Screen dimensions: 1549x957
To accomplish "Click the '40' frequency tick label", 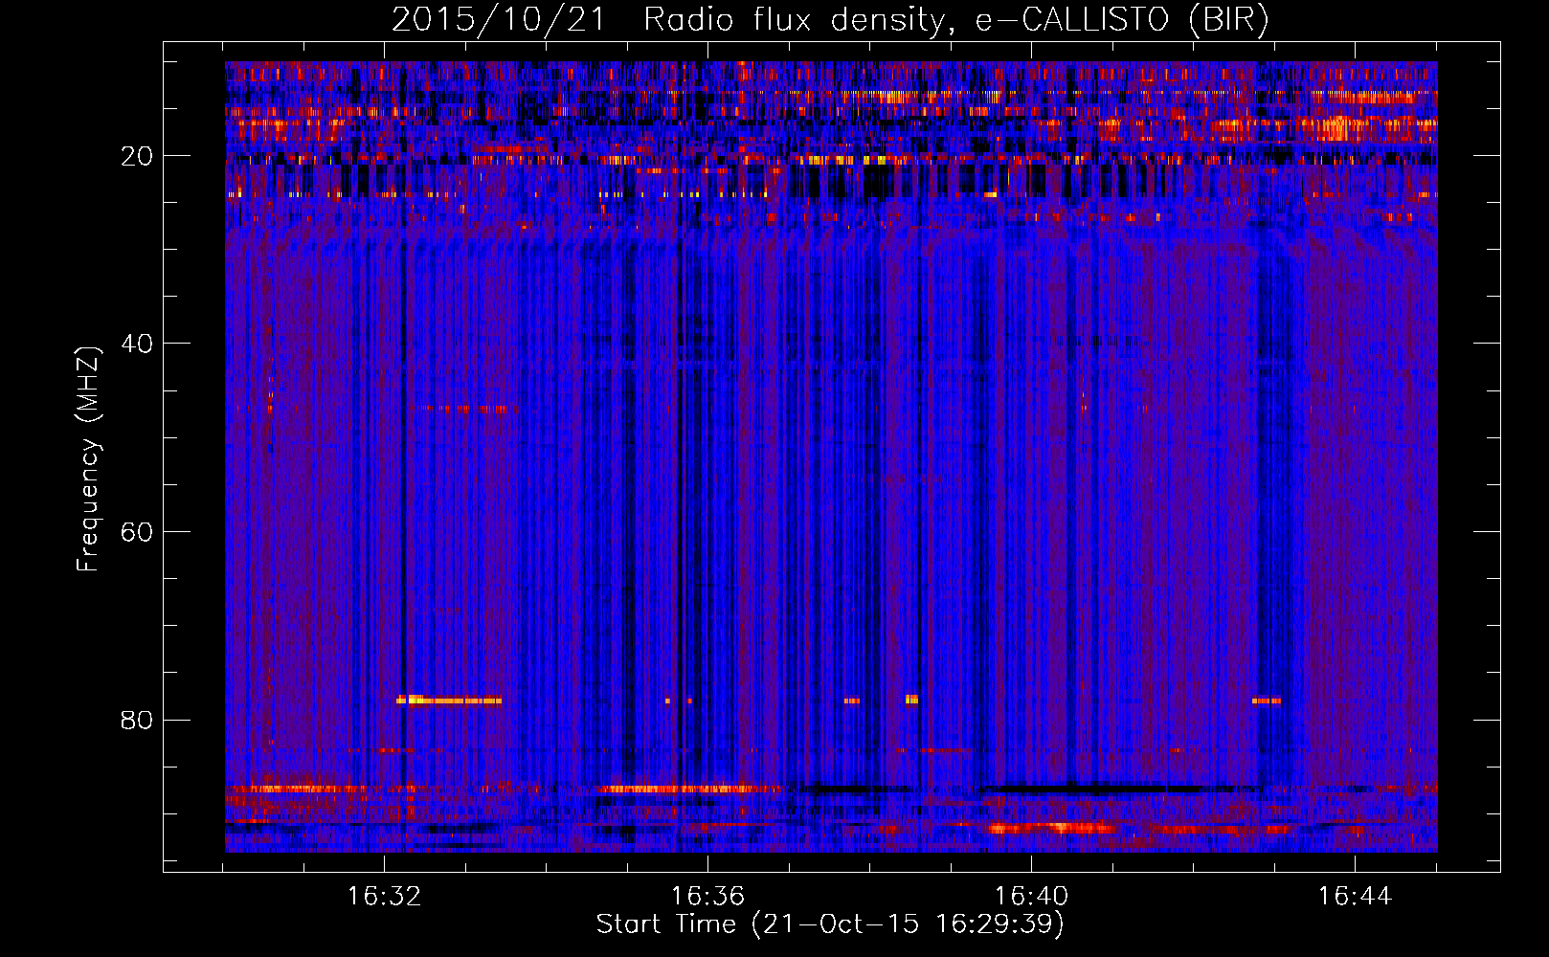I will tap(138, 344).
